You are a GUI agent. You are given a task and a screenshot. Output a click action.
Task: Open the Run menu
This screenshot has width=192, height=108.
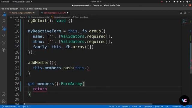[31, 9]
